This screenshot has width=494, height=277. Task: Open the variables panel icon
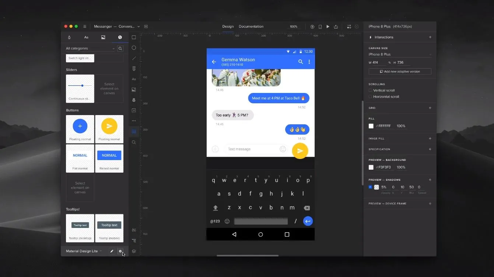tap(134, 230)
